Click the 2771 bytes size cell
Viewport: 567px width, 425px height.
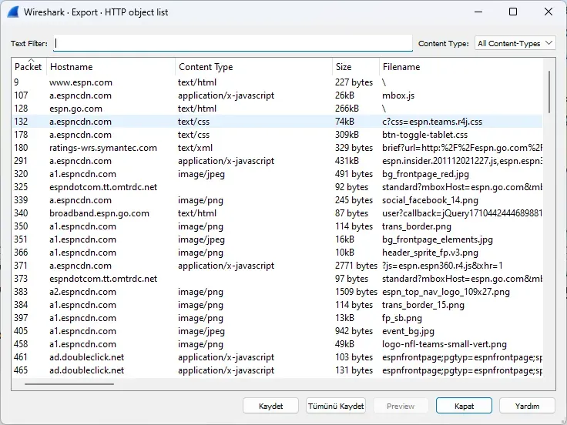coord(356,266)
